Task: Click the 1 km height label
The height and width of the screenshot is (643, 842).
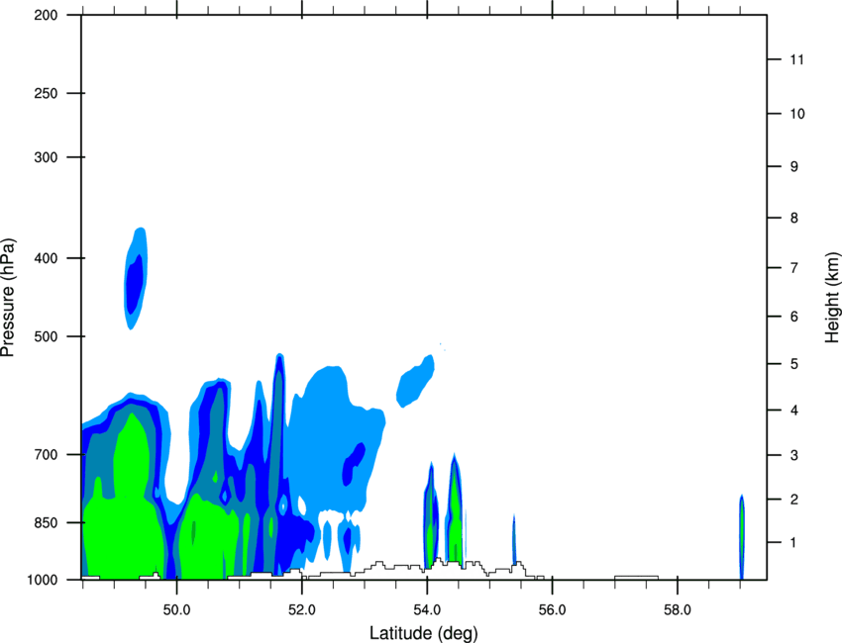Action: coord(794,543)
